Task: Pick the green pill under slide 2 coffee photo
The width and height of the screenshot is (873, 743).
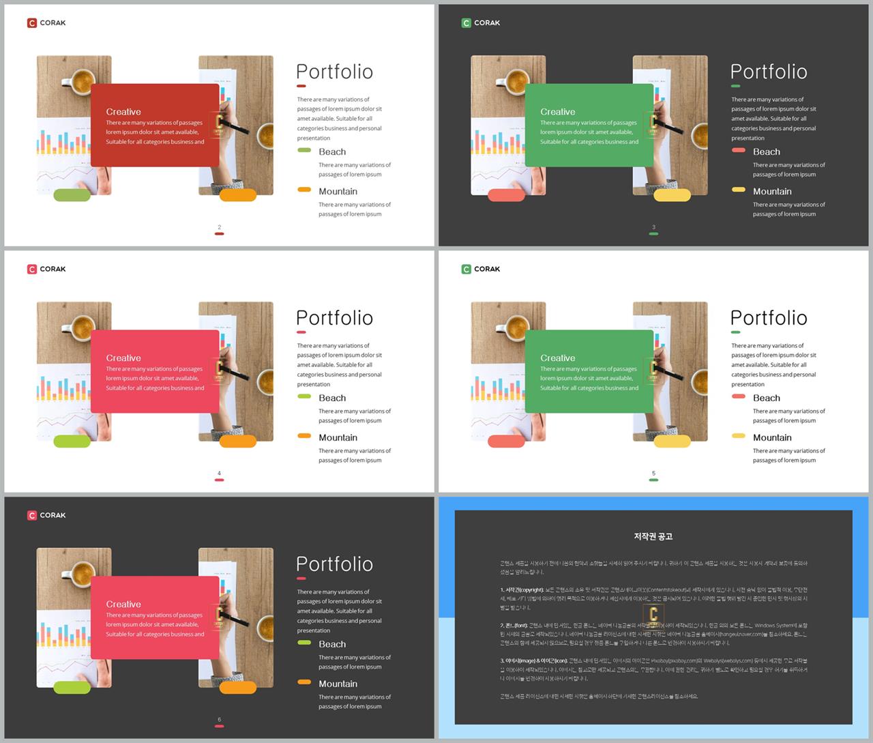Action: pos(72,195)
